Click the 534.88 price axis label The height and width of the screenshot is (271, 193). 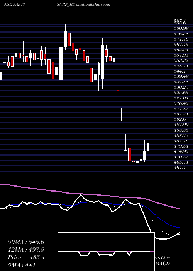coord(181,82)
